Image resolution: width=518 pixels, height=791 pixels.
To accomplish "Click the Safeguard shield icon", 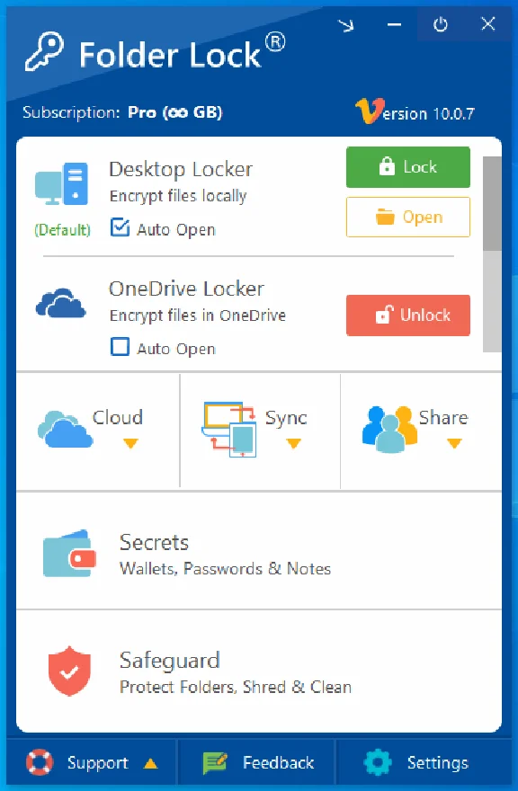I will click(x=69, y=671).
